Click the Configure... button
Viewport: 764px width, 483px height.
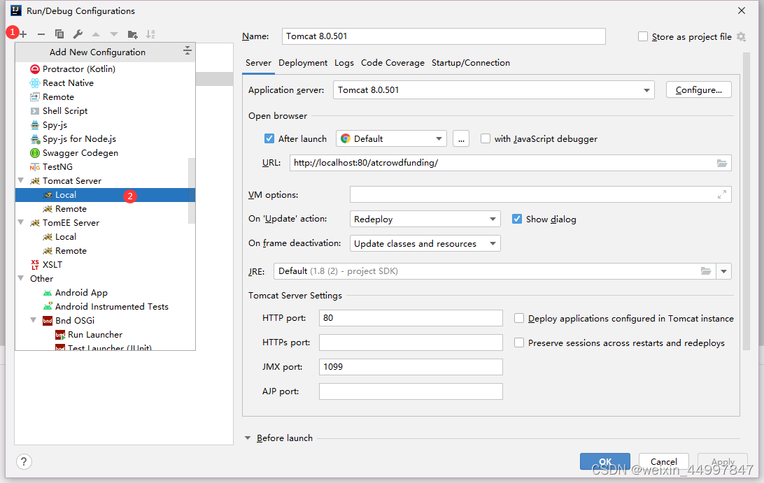(x=699, y=90)
